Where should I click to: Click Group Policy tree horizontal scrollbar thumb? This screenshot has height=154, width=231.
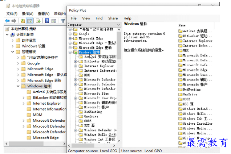tap(27, 143)
